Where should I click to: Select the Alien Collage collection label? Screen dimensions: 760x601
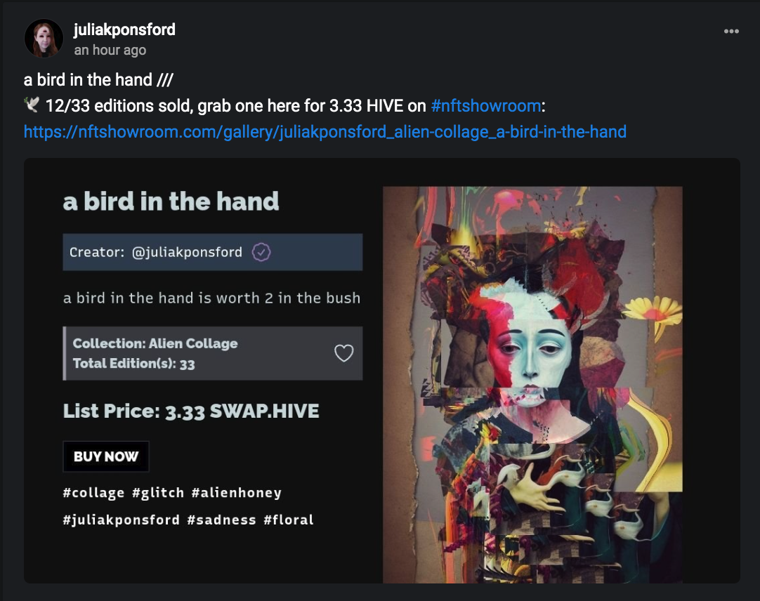[x=155, y=343]
